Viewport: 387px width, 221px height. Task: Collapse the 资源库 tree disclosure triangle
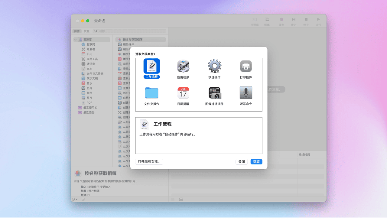(x=76, y=40)
